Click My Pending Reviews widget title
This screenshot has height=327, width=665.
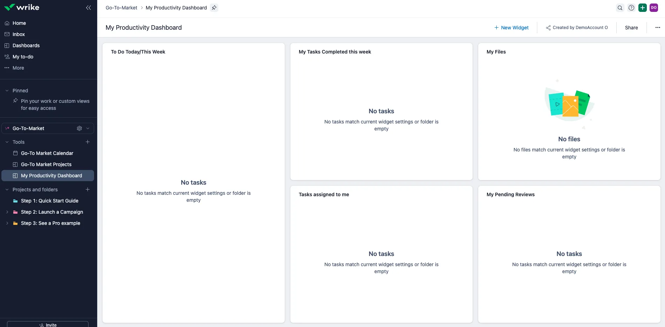coord(510,194)
